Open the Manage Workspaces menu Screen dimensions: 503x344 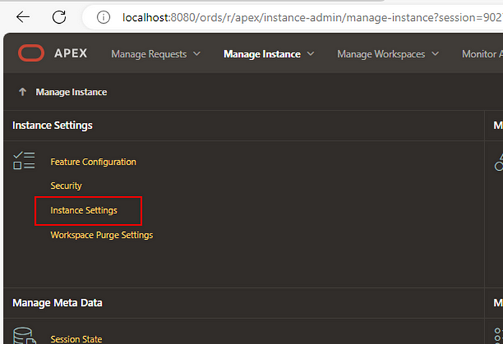tap(381, 54)
